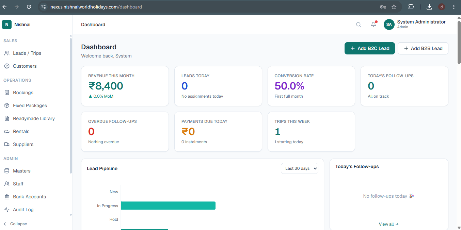Open notifications bell
The height and width of the screenshot is (230, 461).
[x=373, y=24]
